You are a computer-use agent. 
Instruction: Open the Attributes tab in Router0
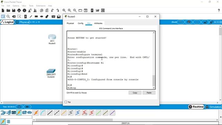98,23
